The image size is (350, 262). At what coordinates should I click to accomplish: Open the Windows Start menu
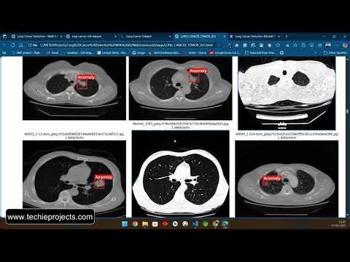(125, 224)
